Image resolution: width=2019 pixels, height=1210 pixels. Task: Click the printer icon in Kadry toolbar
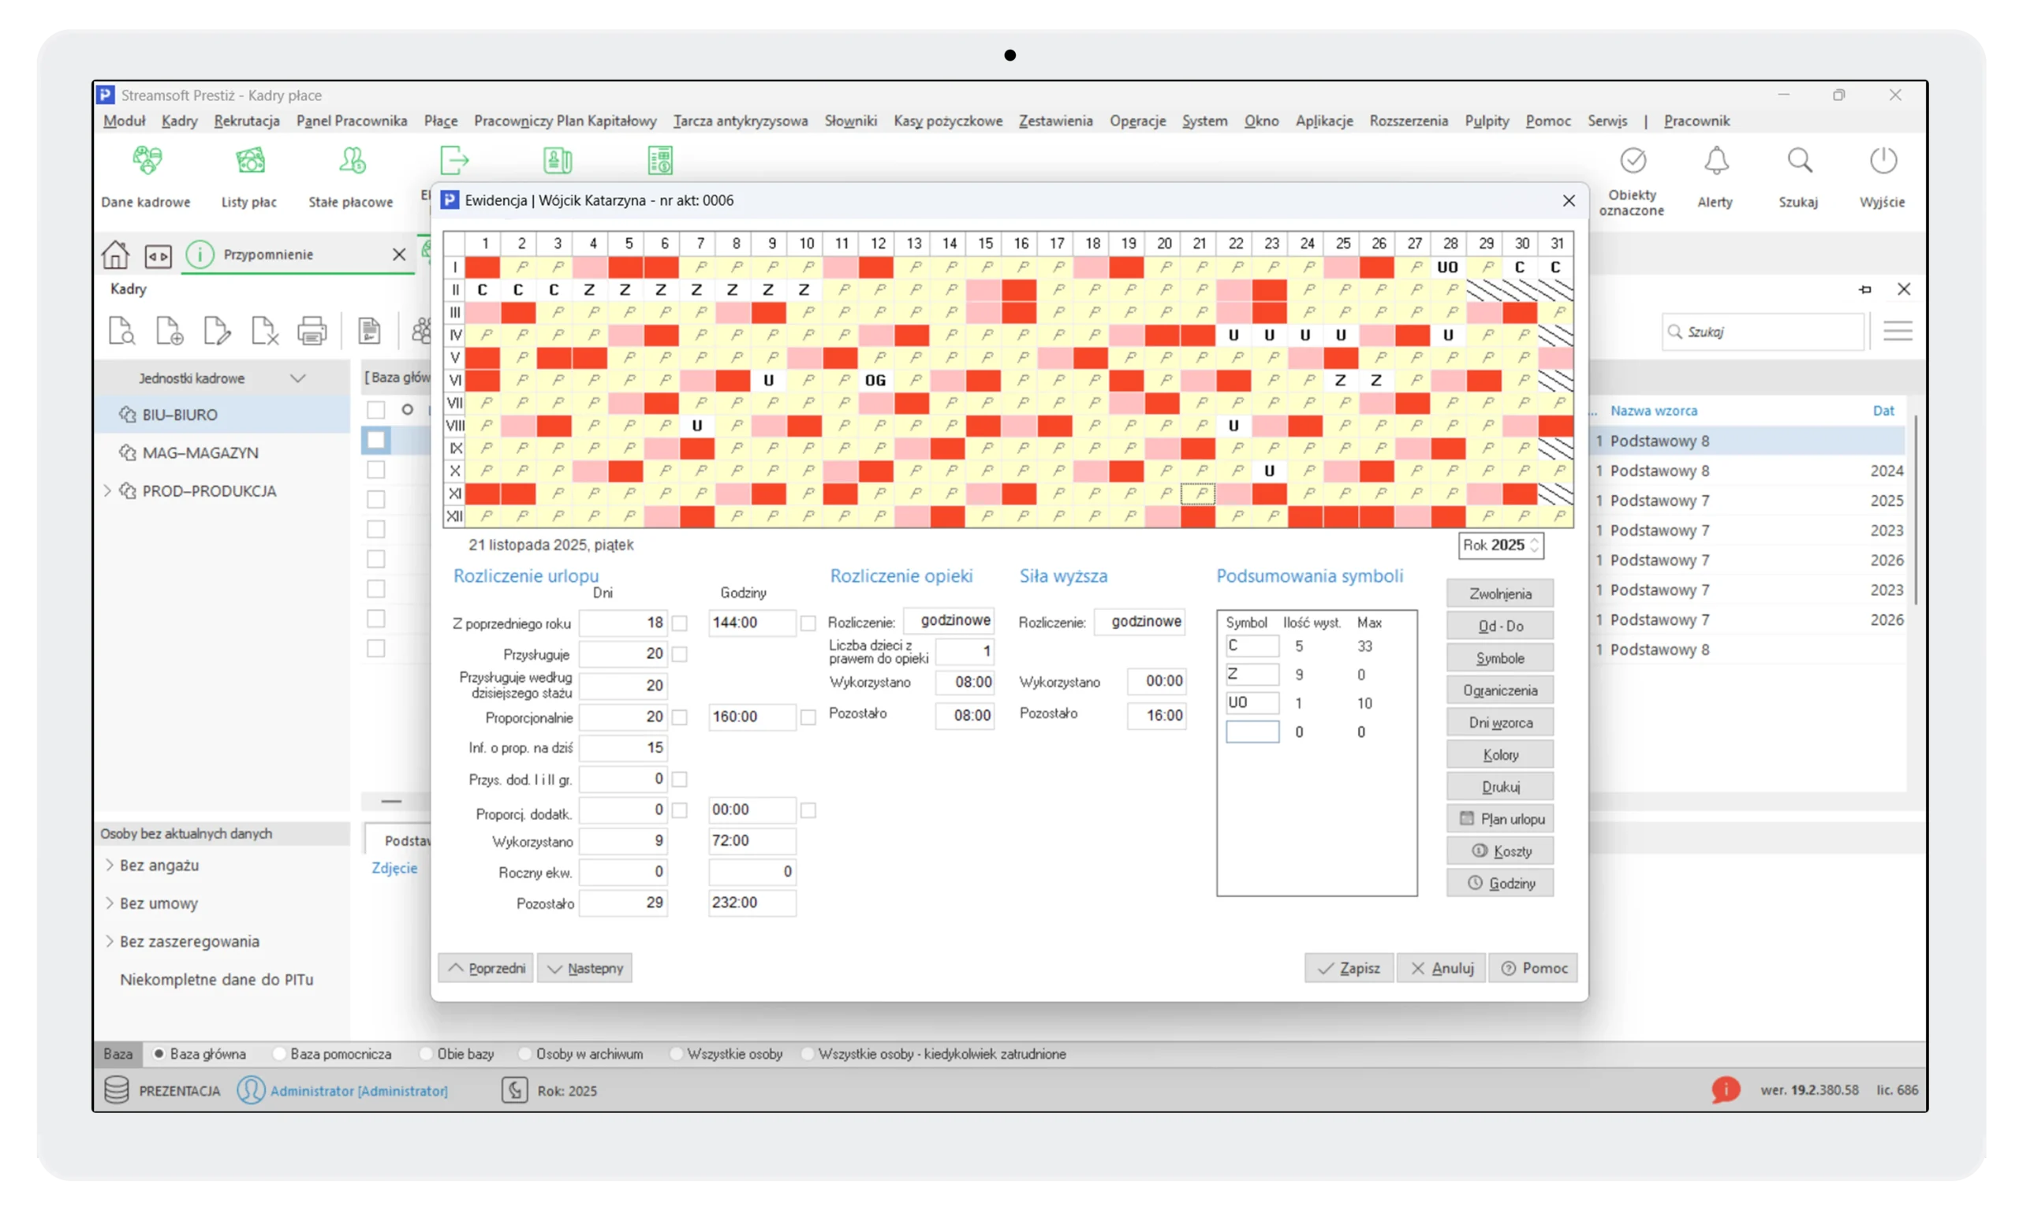312,331
